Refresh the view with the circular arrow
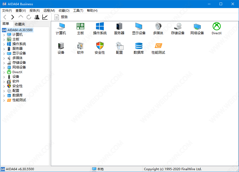Screen dimensions: 239x172 (29, 17)
